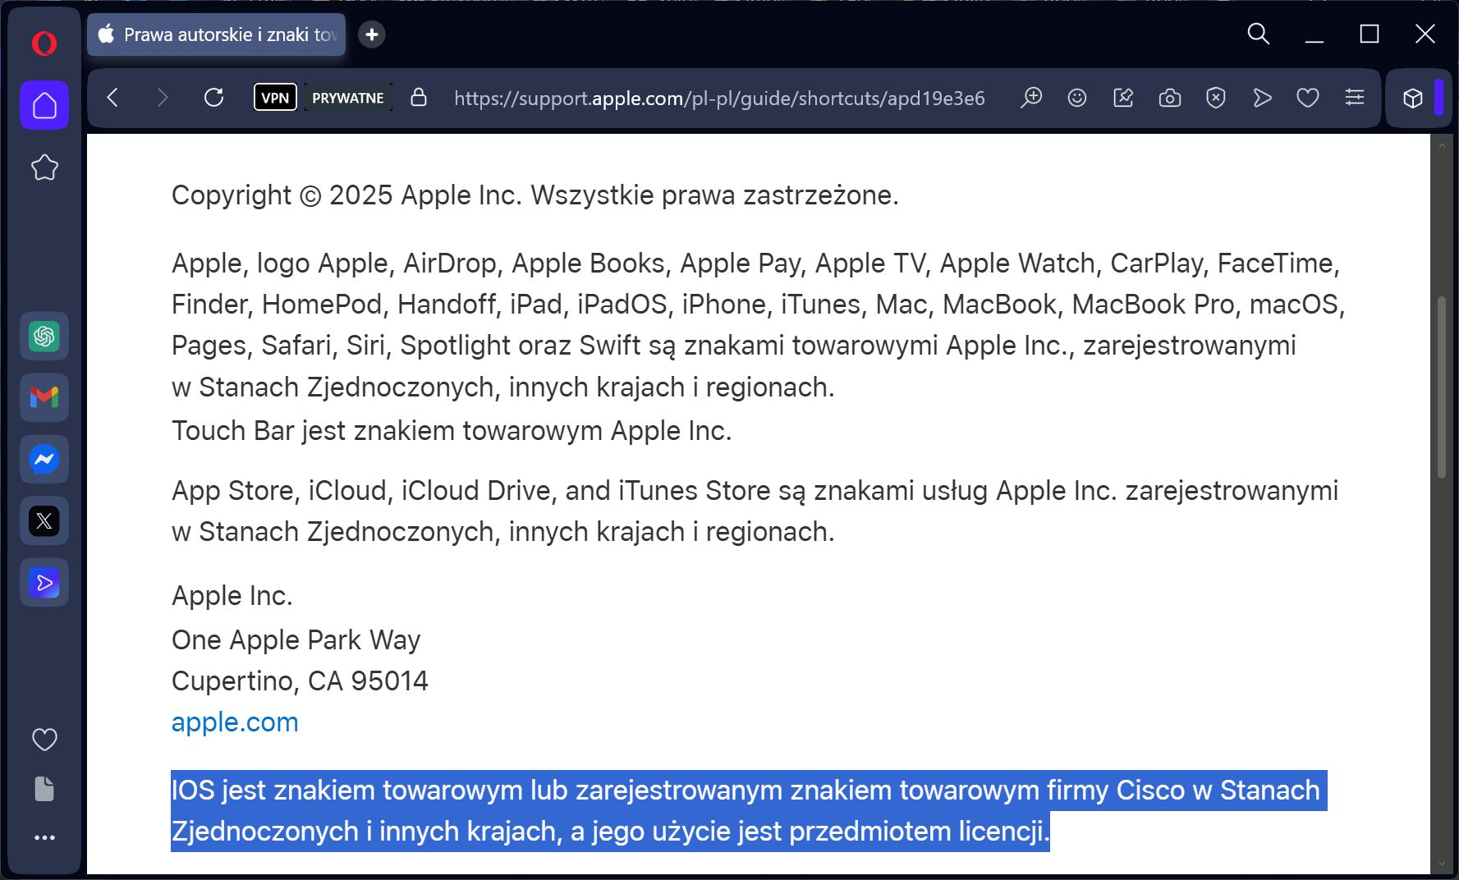
Task: Add page to bookmarks with heart icon
Action: pyautogui.click(x=1308, y=98)
